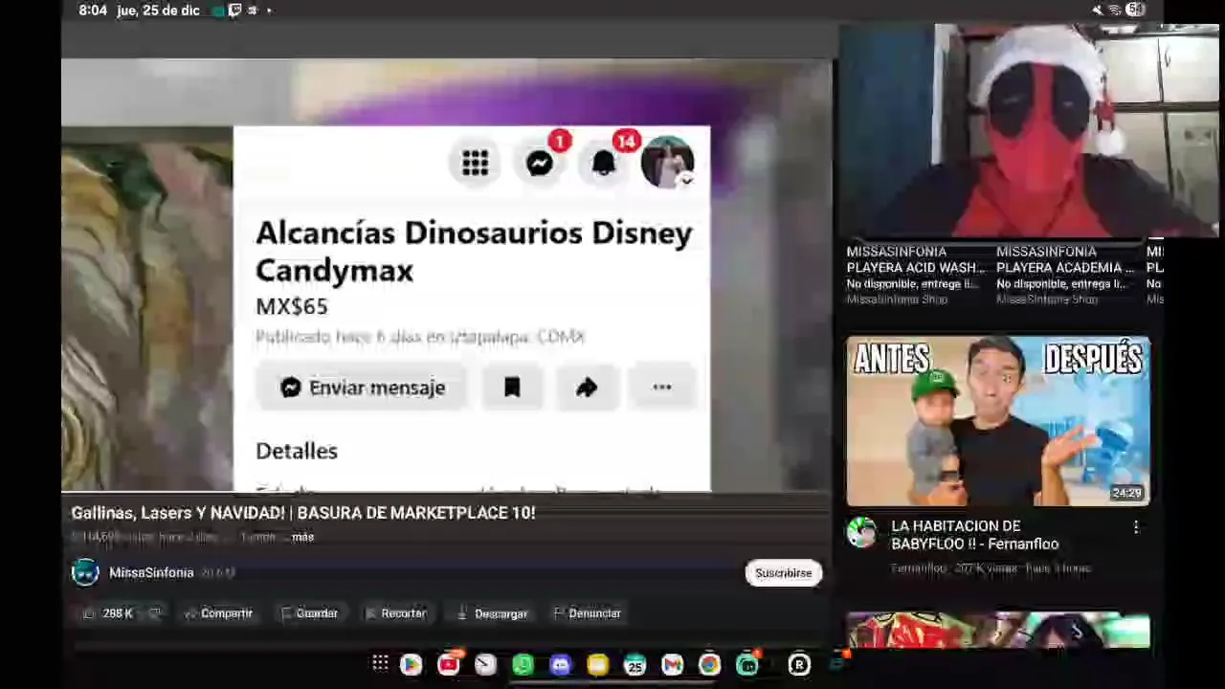Open the MissaSinfonia channel avatar
This screenshot has width=1225, height=689.
[x=85, y=572]
